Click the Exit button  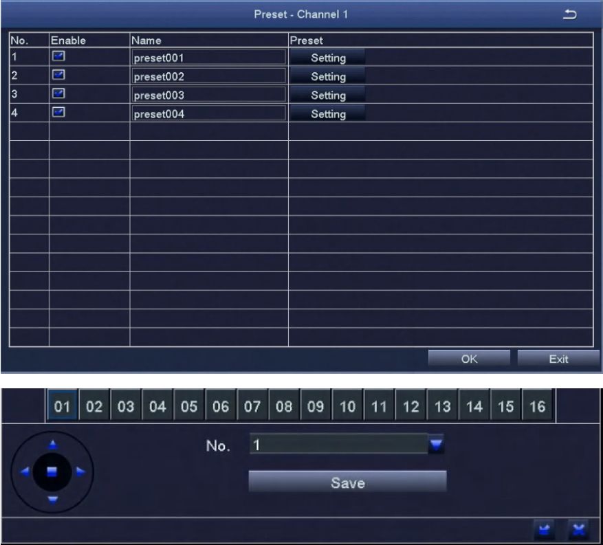click(x=558, y=358)
